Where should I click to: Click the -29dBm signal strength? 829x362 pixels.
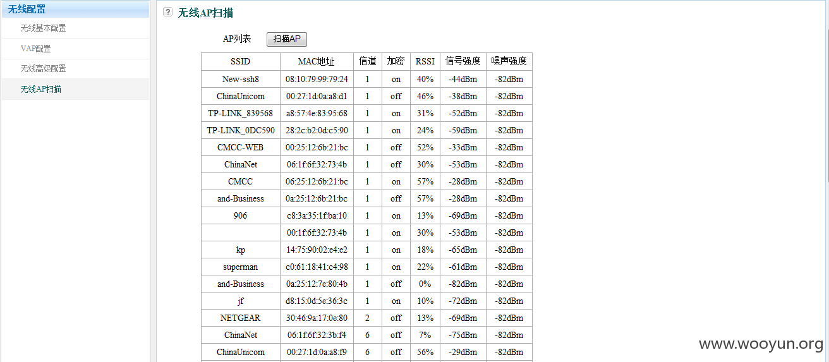point(463,352)
